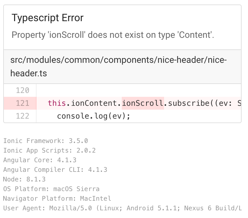The width and height of the screenshot is (248, 218).
Task: Click the 'this' keyword on line 121
Action: tap(57, 103)
